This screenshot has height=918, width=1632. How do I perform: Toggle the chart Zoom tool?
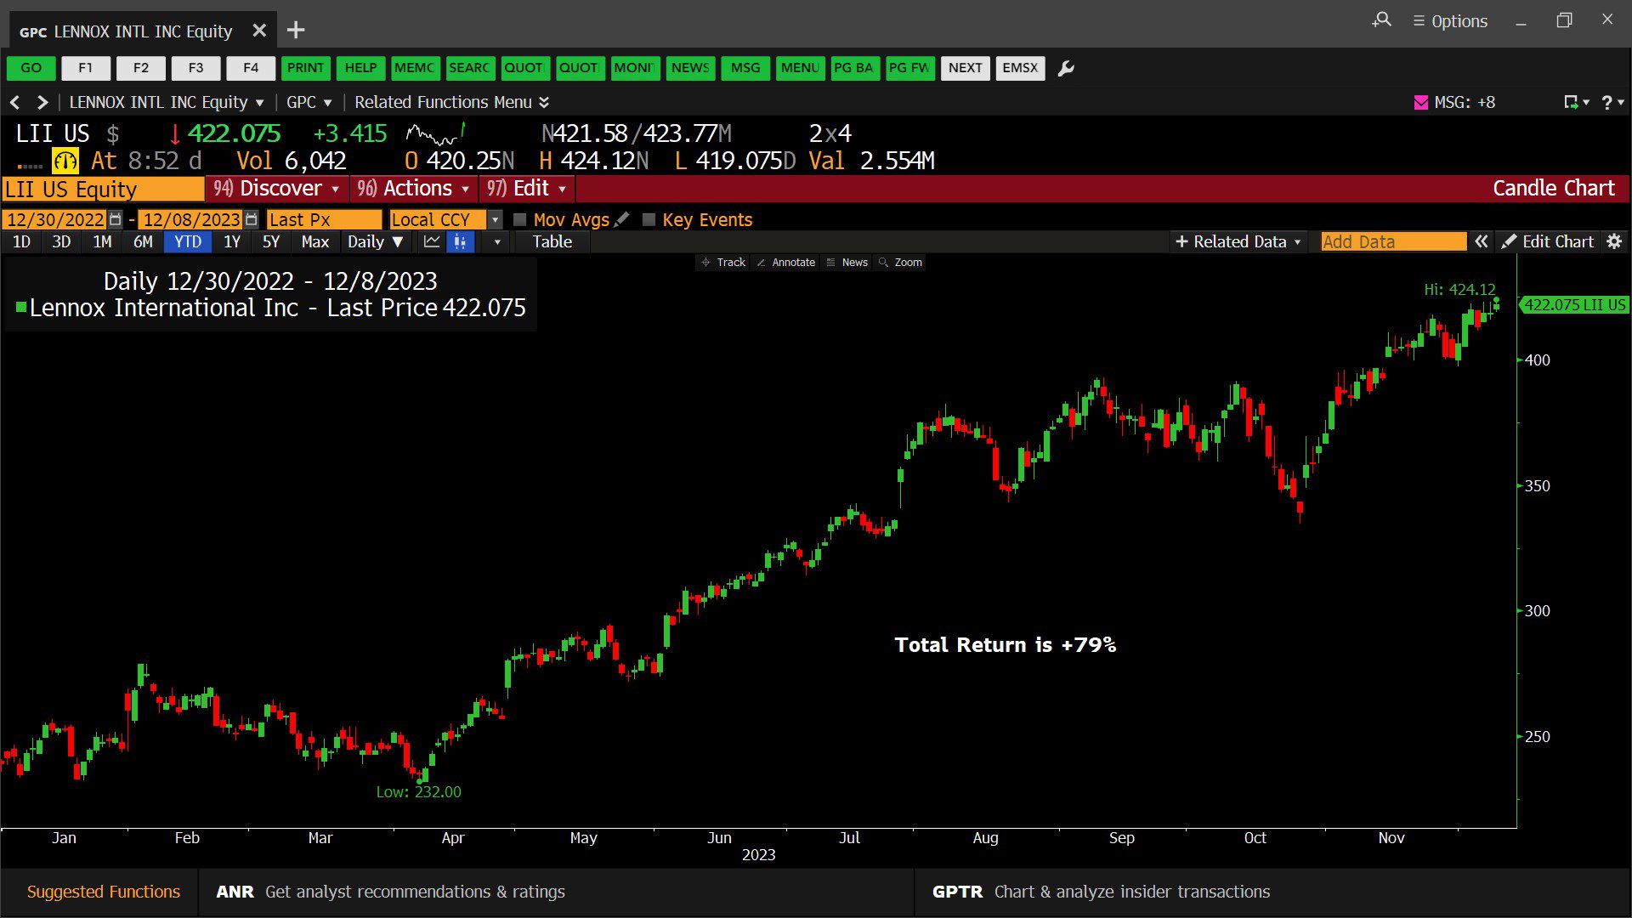900,262
